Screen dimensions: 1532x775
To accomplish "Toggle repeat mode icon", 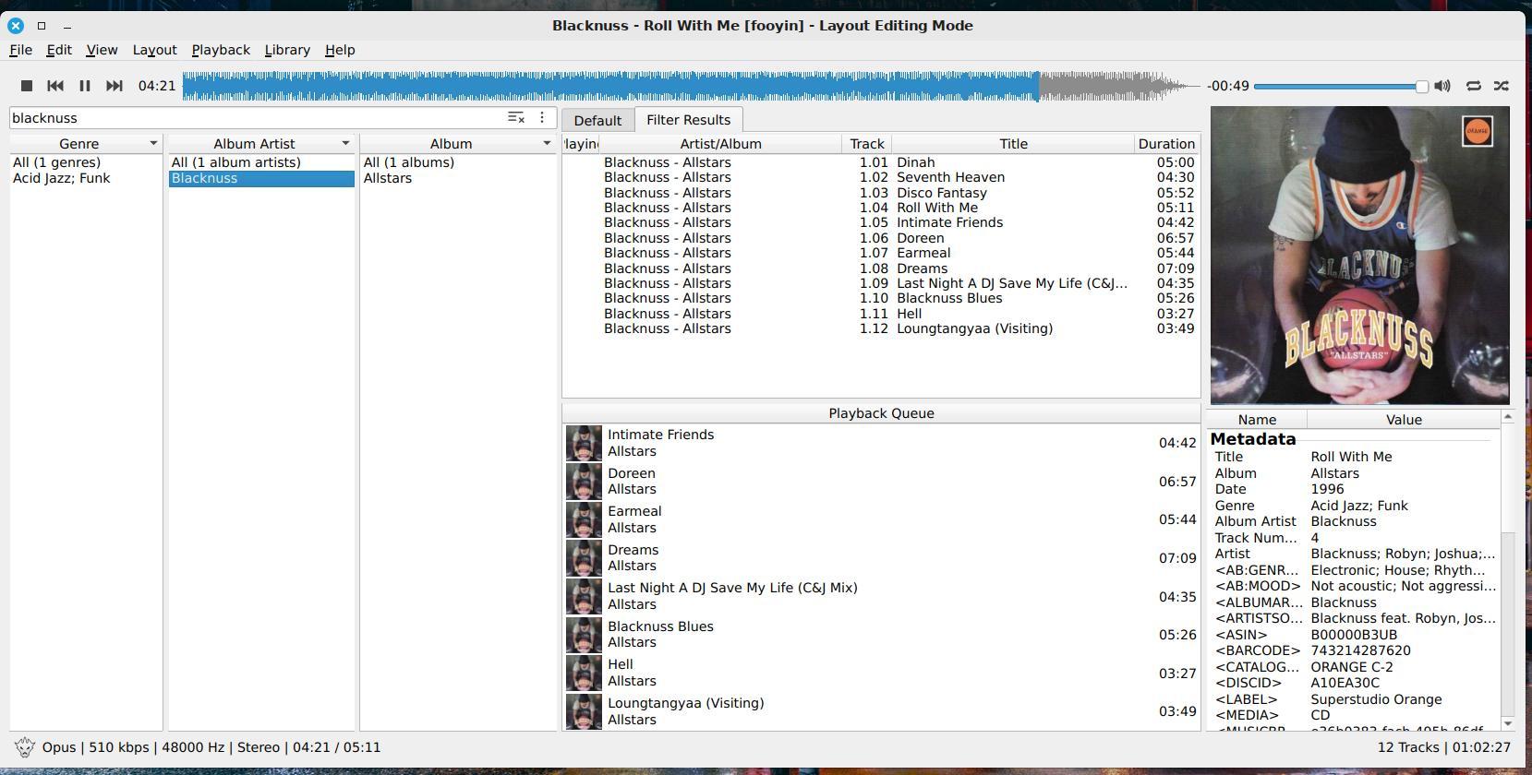I will (1474, 86).
